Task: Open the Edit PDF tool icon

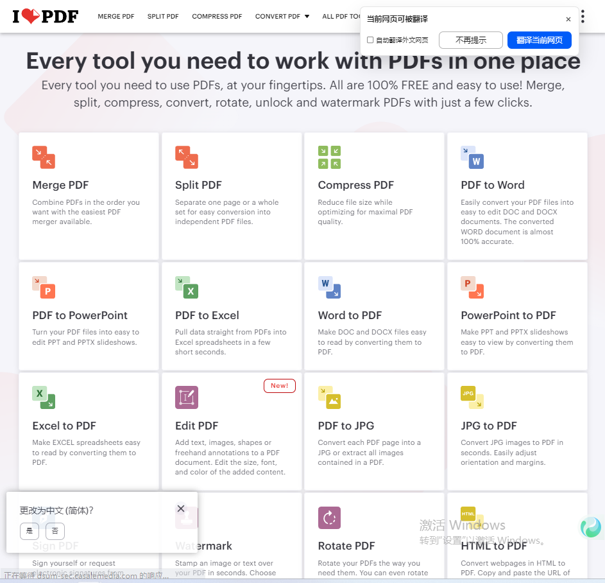Action: click(x=186, y=397)
